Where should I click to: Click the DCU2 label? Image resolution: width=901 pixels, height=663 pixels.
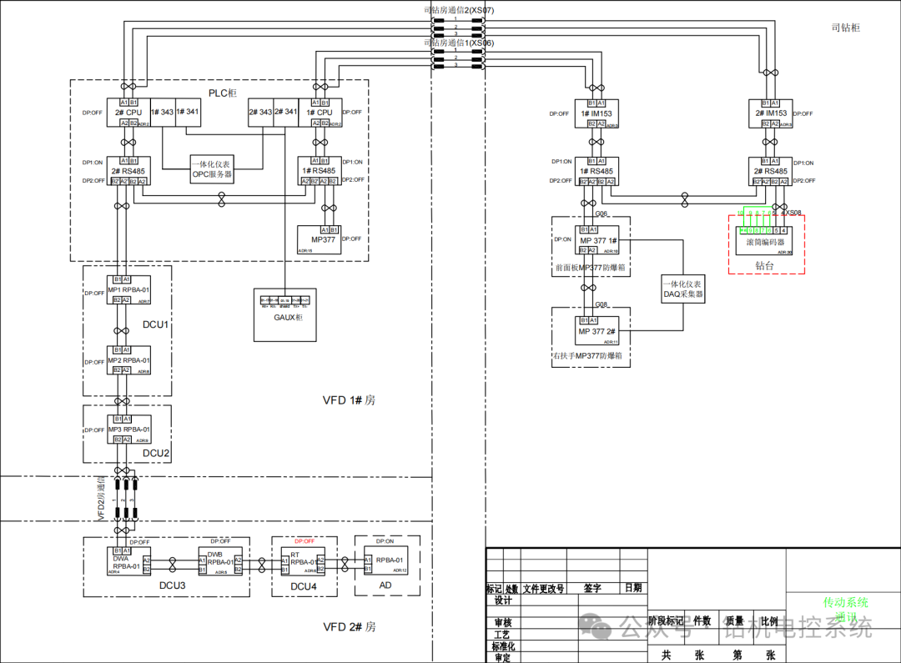[x=156, y=454]
